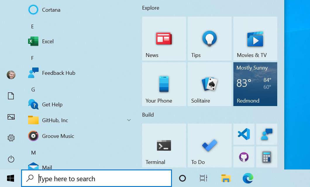Launch Microsoft Edge from the taskbar
The image size is (310, 187).
(x=248, y=178)
